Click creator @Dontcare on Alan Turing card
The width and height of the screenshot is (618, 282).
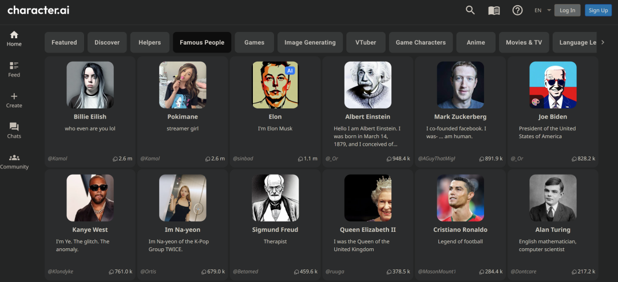[x=524, y=271]
